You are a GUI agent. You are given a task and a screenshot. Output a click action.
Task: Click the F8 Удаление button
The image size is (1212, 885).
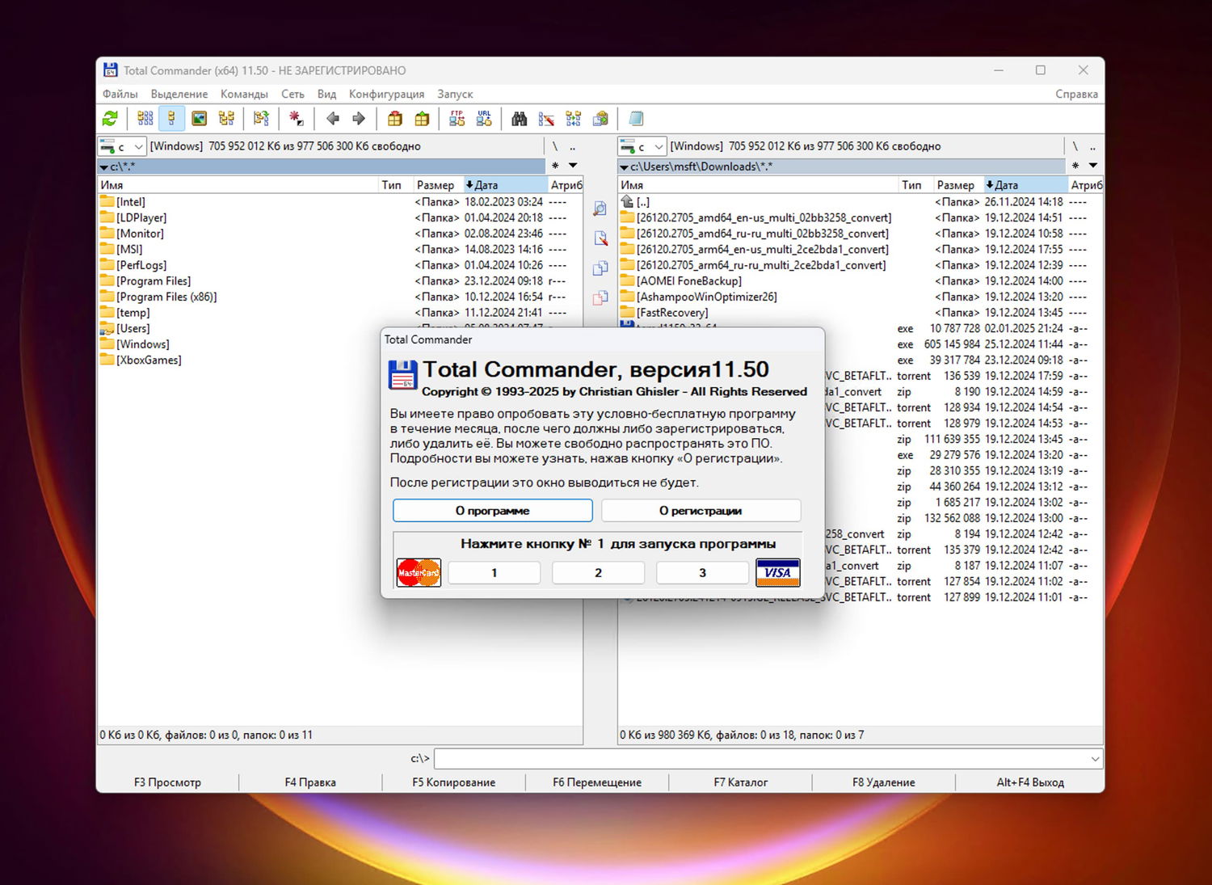pyautogui.click(x=884, y=782)
